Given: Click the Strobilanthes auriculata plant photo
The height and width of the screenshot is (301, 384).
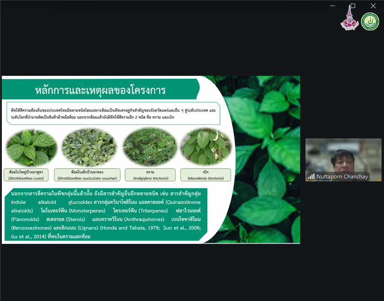Looking at the screenshot, I should [x=89, y=147].
